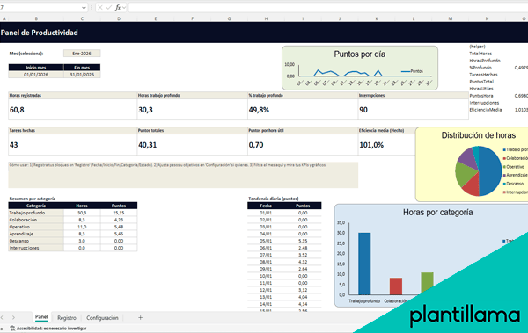The height and width of the screenshot is (333, 528).
Task: Click the 43 Tareas hechas value
Action: tap(14, 145)
